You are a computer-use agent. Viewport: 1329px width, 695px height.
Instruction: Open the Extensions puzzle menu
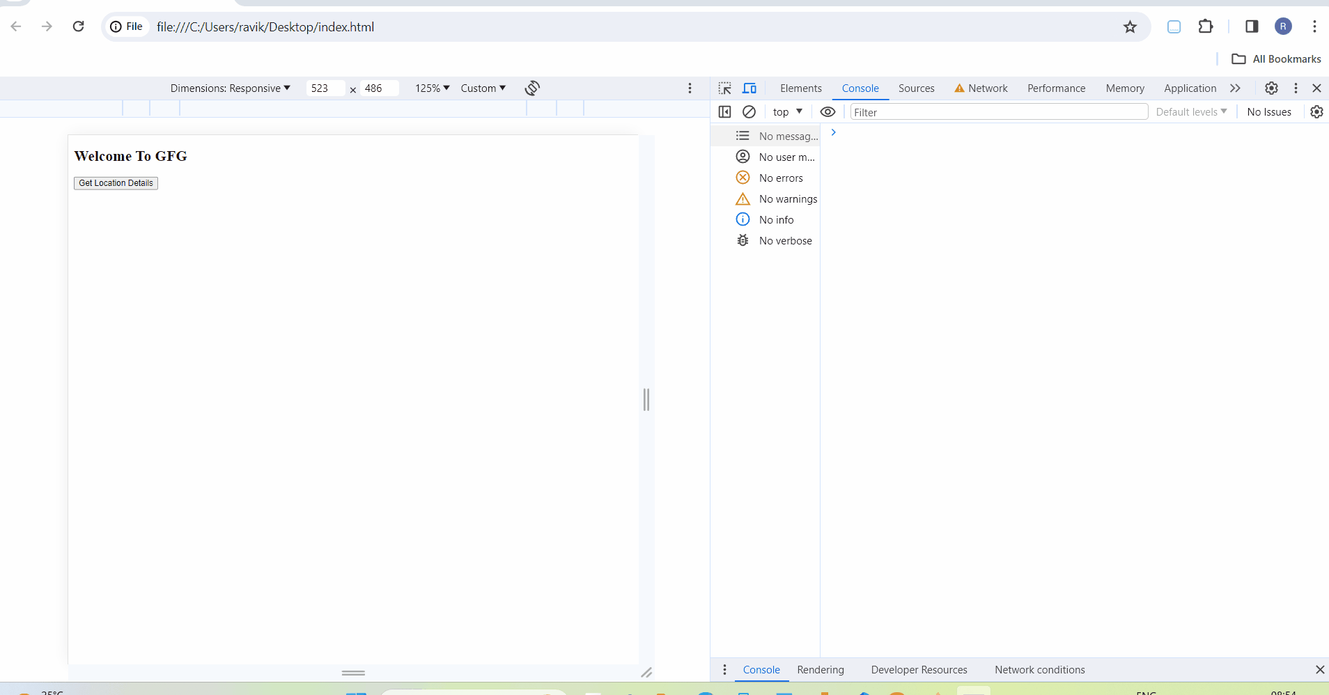[1206, 26]
